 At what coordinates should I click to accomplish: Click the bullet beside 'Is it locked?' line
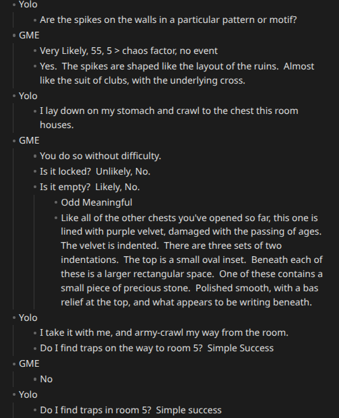[35, 172]
